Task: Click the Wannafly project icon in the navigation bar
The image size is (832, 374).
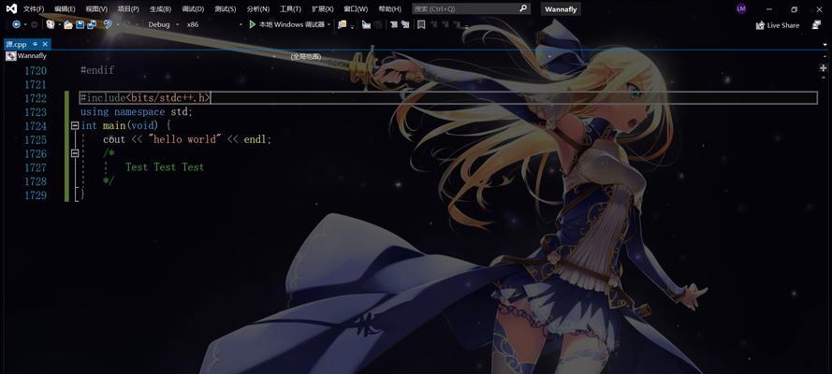Action: 10,56
